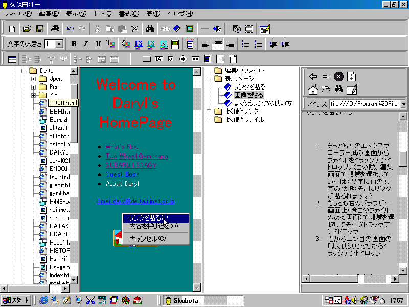
Task: Insert a checkbox form element
Action: [171, 59]
